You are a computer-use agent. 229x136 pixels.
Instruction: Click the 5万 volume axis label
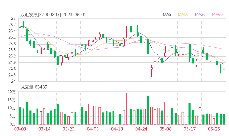pyautogui.click(x=13, y=116)
